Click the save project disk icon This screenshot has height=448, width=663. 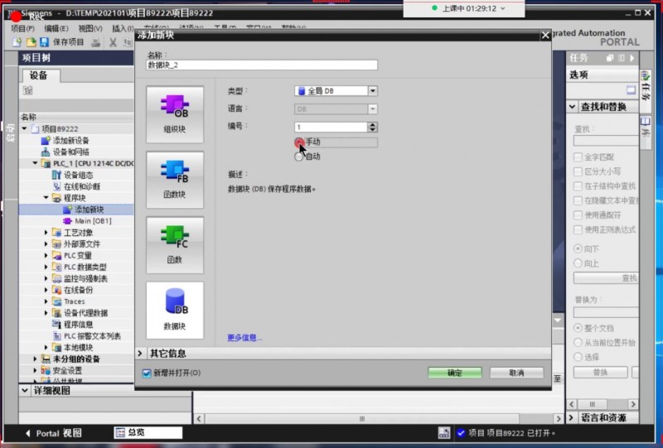(44, 42)
